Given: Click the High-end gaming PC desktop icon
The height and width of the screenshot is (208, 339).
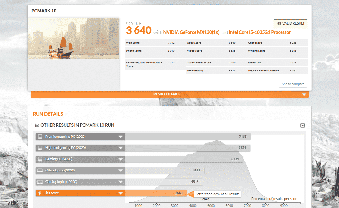Looking at the screenshot, I should (x=40, y=148).
